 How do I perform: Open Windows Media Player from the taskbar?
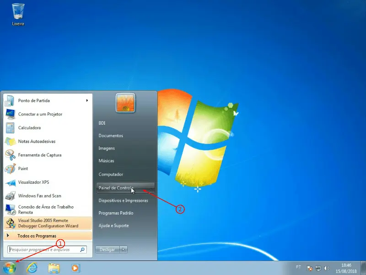pyautogui.click(x=75, y=268)
